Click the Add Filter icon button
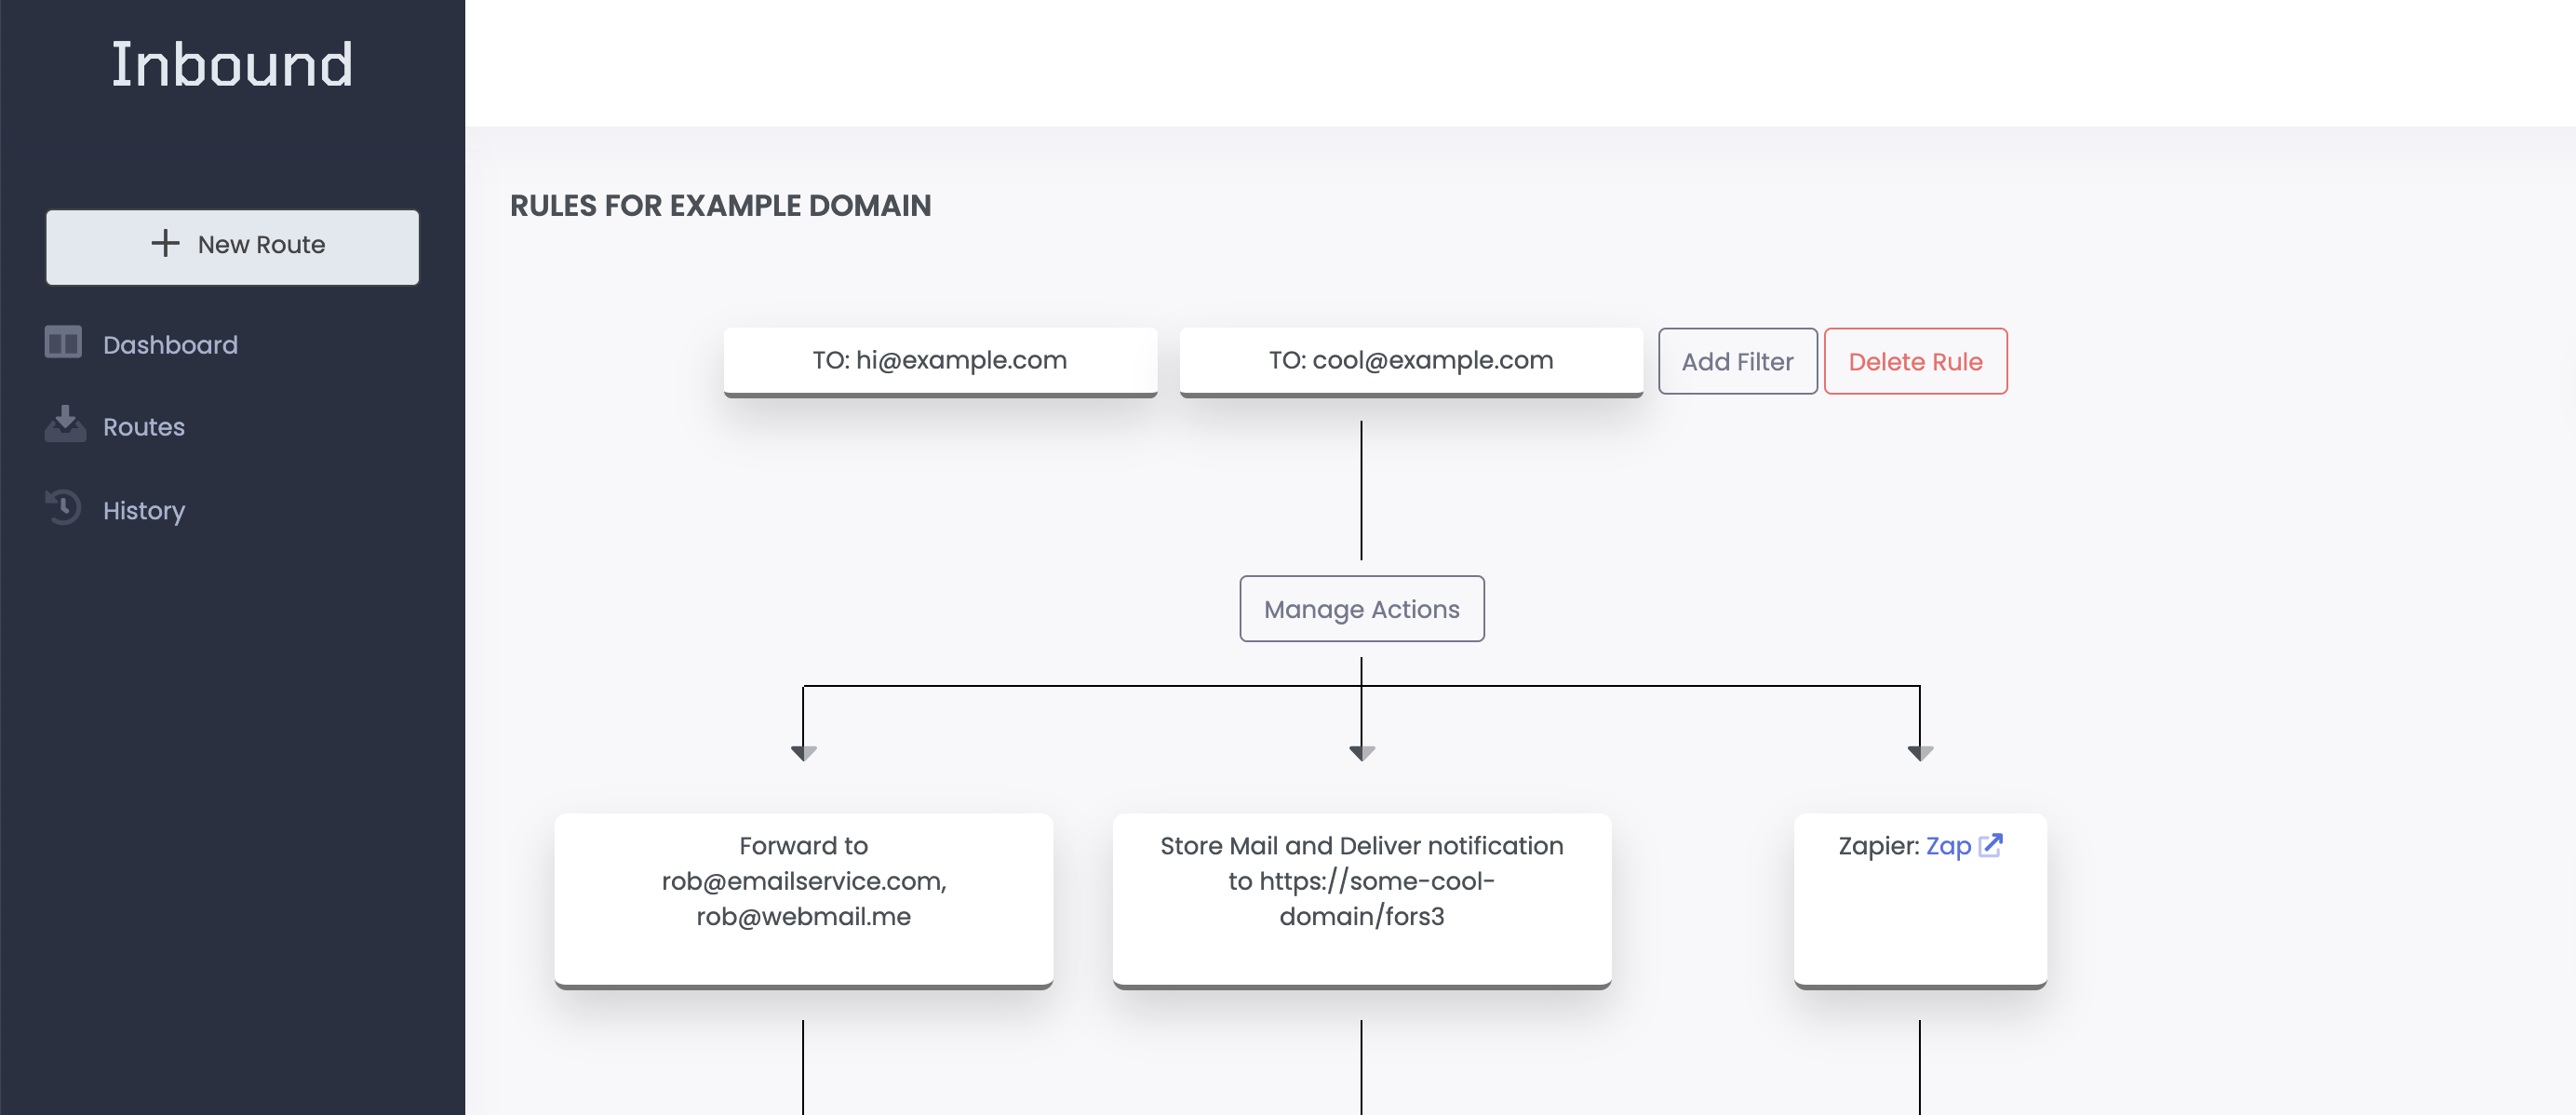The image size is (2576, 1115). 1738,361
